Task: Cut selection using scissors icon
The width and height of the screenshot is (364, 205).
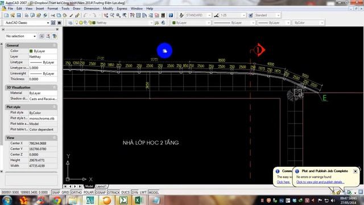Action: coord(53,15)
